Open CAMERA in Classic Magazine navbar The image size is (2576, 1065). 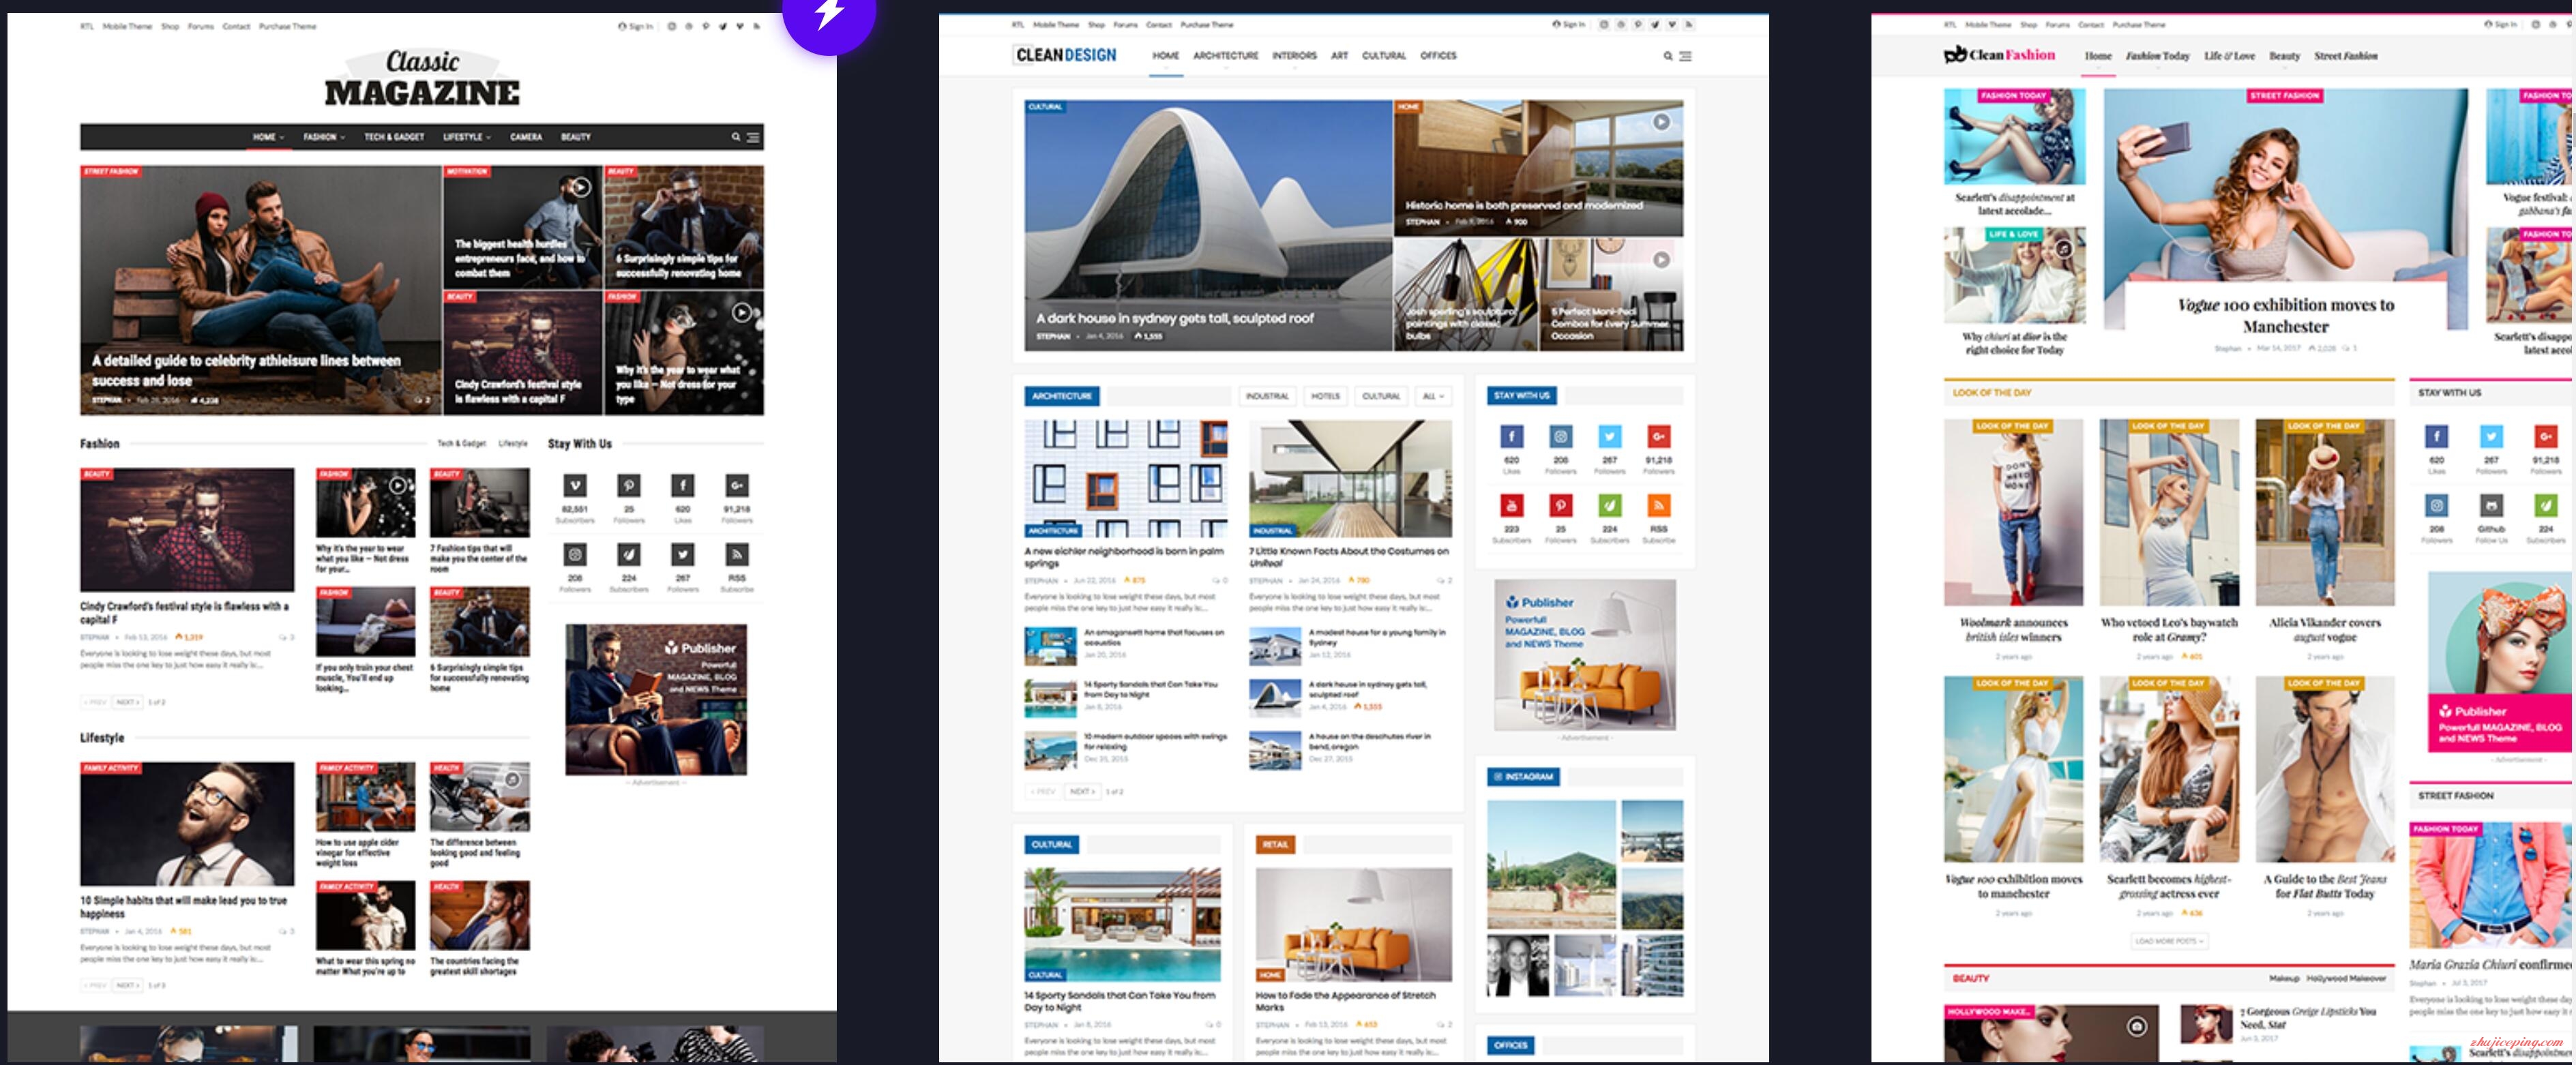pyautogui.click(x=526, y=137)
